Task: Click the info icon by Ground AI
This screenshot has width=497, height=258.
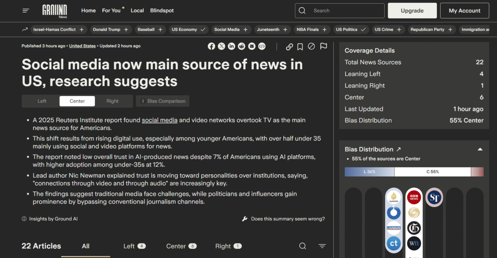Action: 24,219
